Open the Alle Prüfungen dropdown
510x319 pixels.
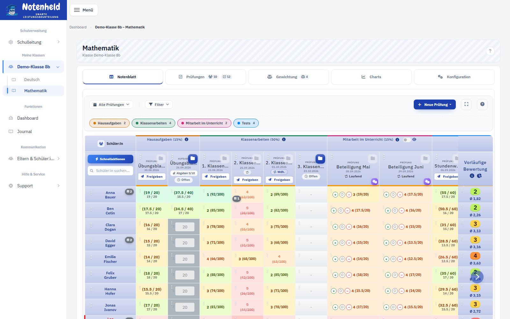tap(111, 105)
